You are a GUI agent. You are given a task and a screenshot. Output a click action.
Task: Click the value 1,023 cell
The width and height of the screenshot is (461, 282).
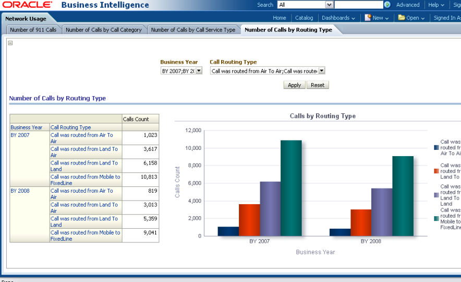[x=140, y=138]
